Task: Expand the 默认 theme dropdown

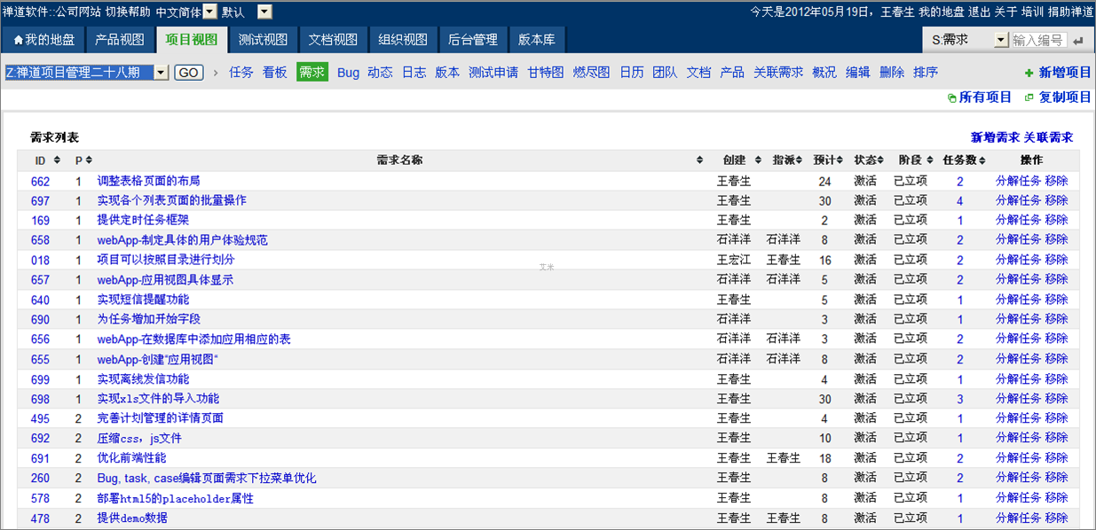Action: (x=264, y=12)
